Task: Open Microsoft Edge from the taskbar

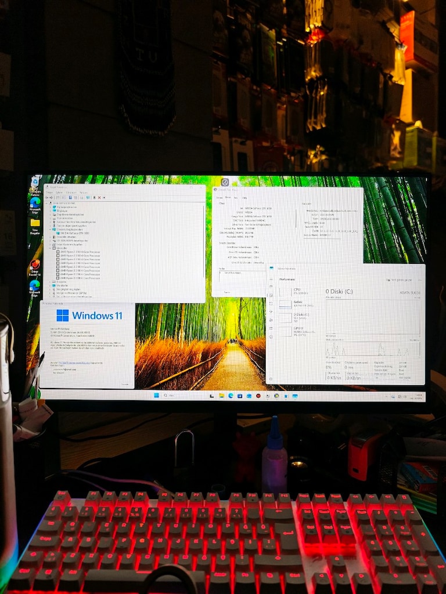Action: pos(231,396)
